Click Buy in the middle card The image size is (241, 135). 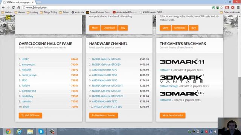(123, 28)
